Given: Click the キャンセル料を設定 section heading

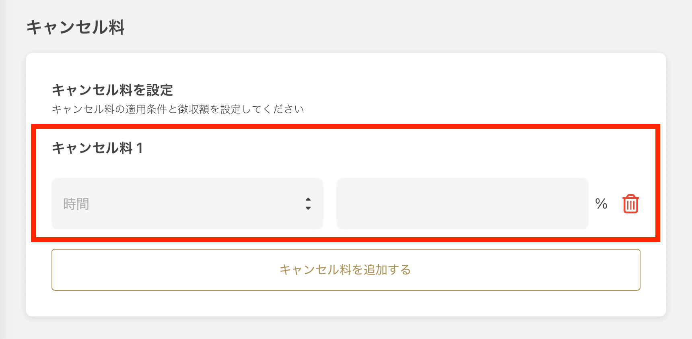Looking at the screenshot, I should click(x=112, y=90).
